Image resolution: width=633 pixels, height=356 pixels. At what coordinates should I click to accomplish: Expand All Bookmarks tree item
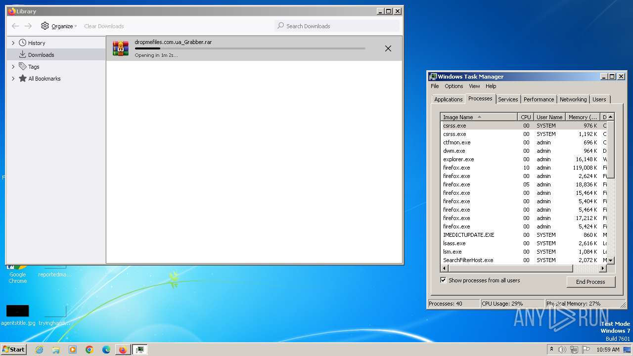point(13,79)
